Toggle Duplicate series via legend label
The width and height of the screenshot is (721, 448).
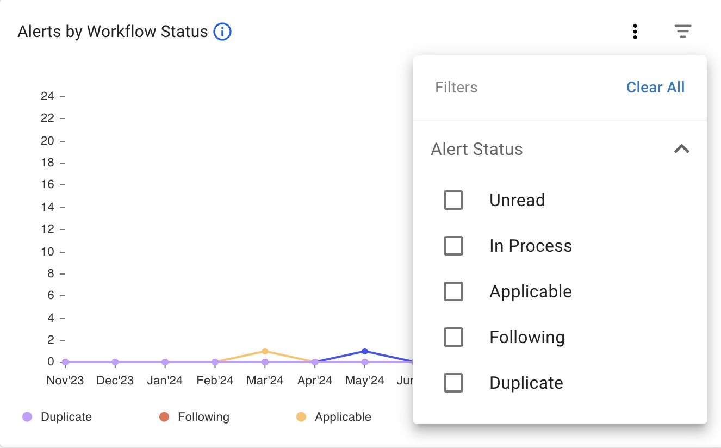(66, 417)
